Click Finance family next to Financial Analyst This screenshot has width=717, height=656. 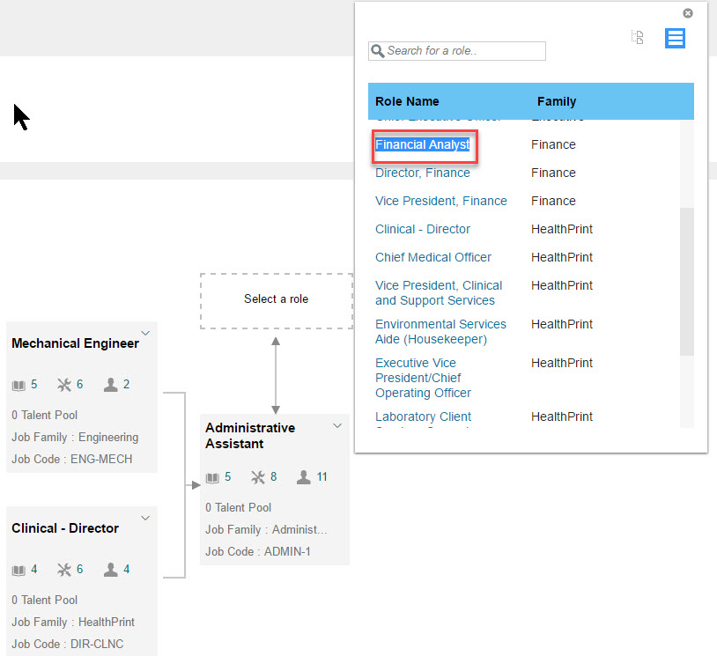coord(553,144)
